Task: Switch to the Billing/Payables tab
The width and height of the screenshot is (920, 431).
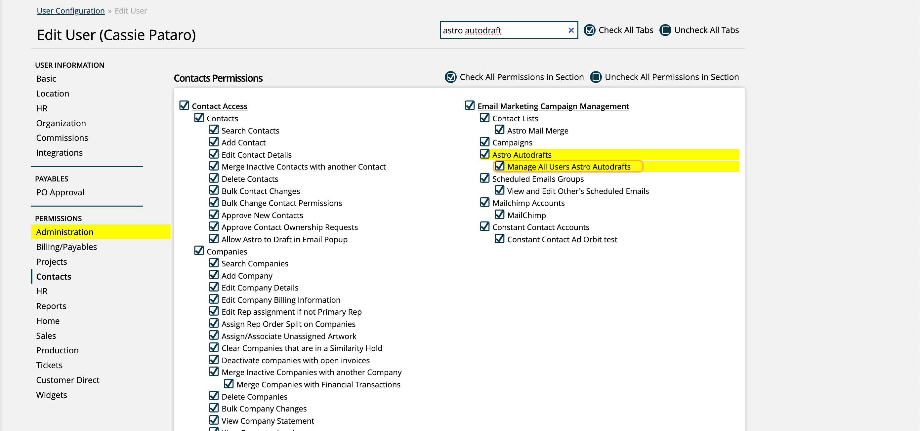Action: click(x=66, y=247)
